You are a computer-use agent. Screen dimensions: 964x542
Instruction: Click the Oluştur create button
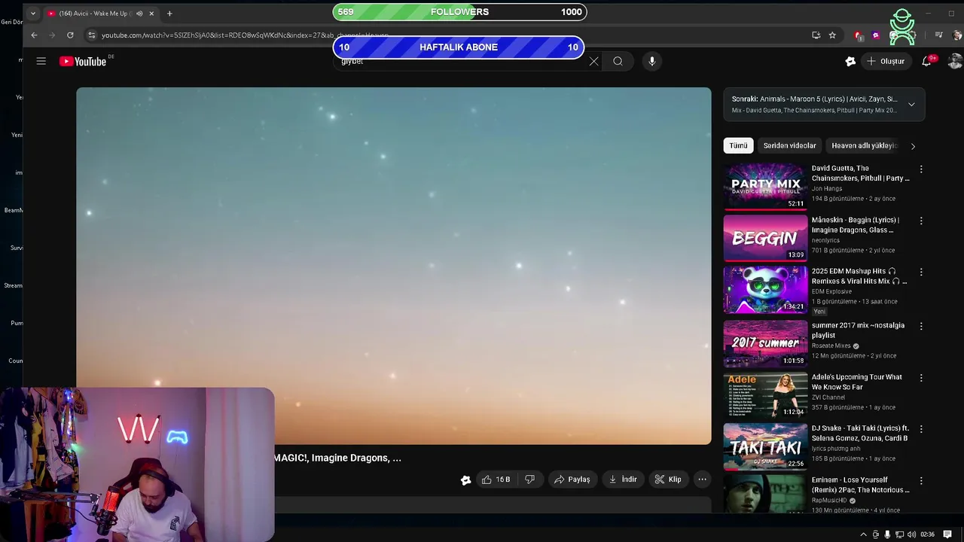[x=886, y=61]
